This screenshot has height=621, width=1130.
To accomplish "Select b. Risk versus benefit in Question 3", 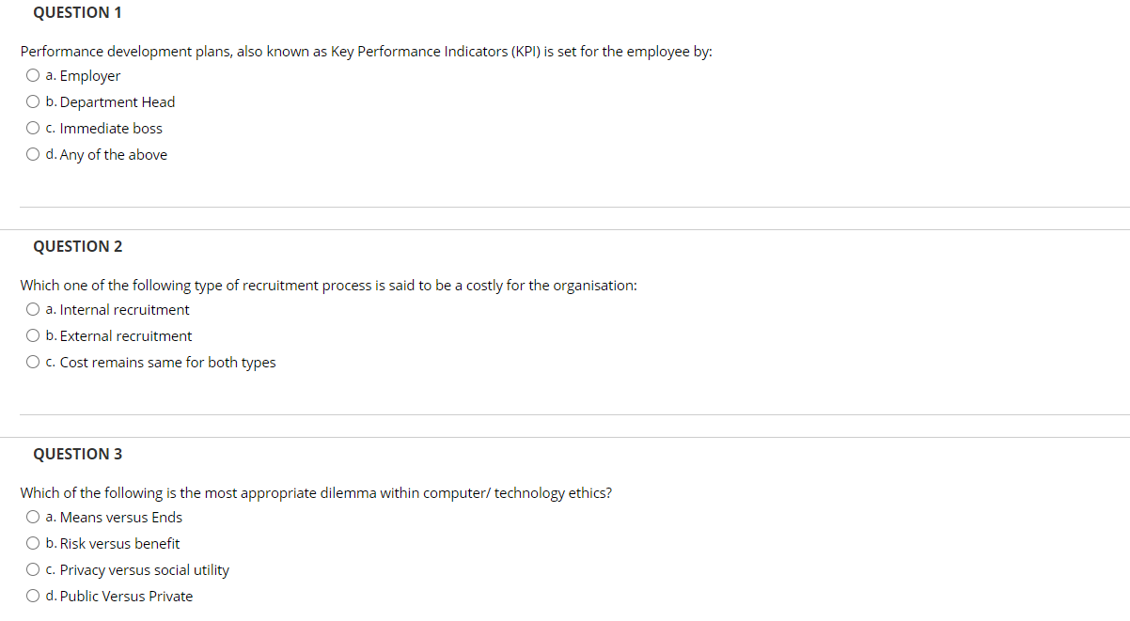I will pos(32,542).
